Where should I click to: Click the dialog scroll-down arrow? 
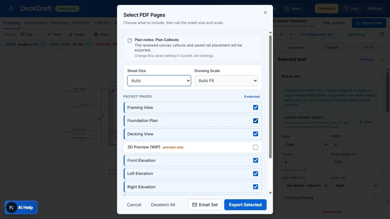click(x=270, y=193)
